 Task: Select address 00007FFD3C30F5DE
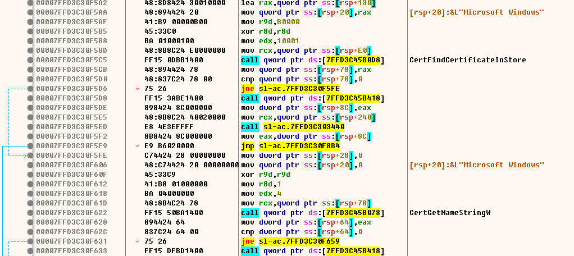click(71, 108)
